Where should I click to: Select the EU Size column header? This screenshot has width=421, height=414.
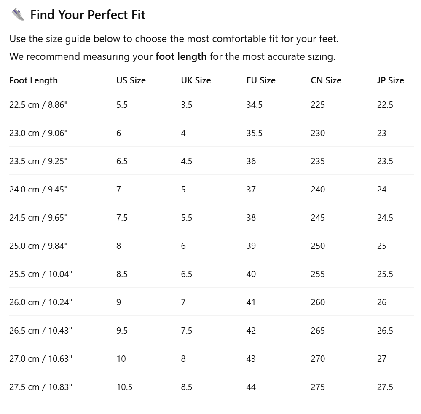click(261, 80)
